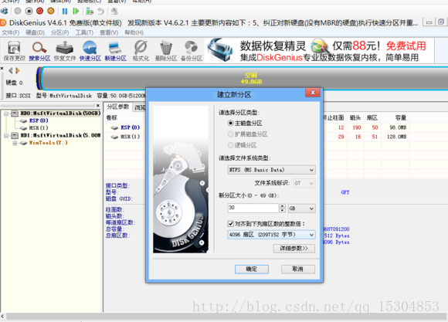Select WinTools(Y:) in the left disk tree
This screenshot has width=448, height=322.
pos(49,143)
